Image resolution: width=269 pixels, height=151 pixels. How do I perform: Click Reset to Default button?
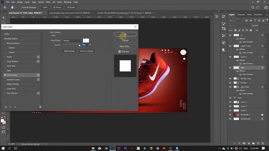87,51
